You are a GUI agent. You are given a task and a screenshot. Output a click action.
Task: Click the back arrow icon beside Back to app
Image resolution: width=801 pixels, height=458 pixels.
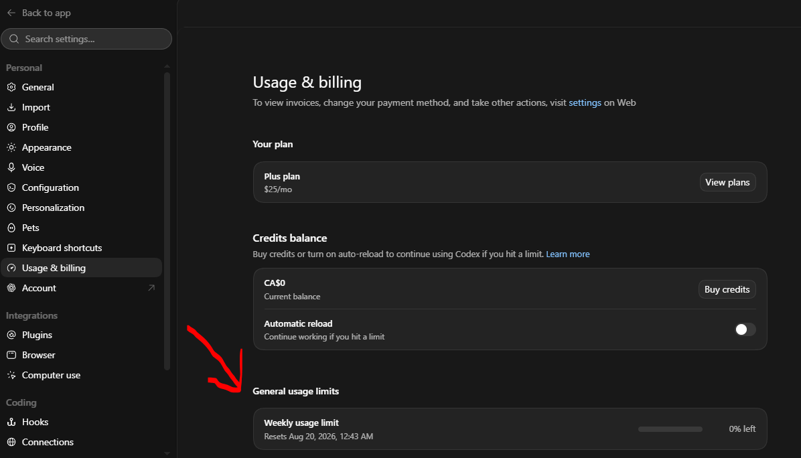point(11,13)
